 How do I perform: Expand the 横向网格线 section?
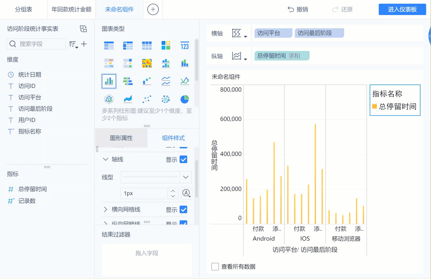[x=105, y=210]
